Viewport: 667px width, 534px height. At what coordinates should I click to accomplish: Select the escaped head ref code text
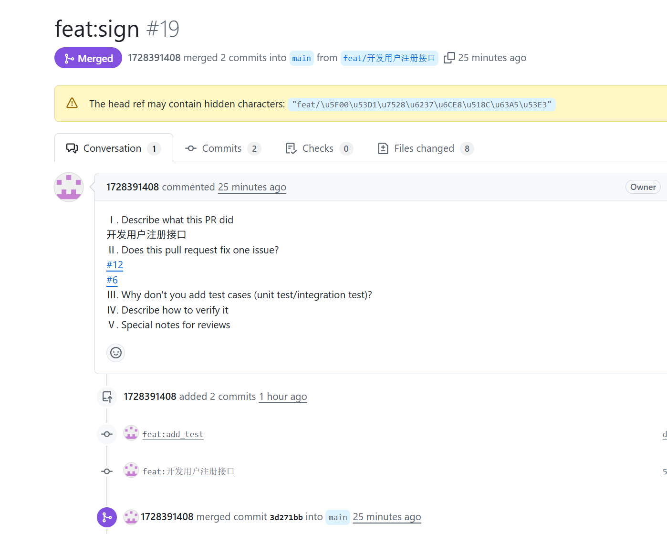[421, 105]
